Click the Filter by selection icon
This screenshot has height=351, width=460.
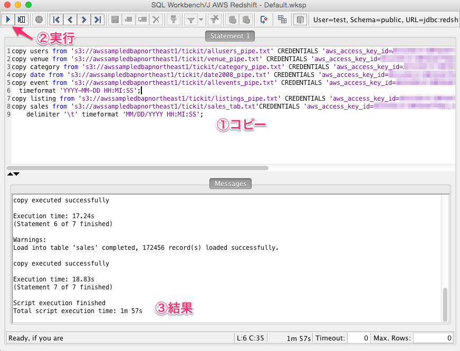click(174, 19)
